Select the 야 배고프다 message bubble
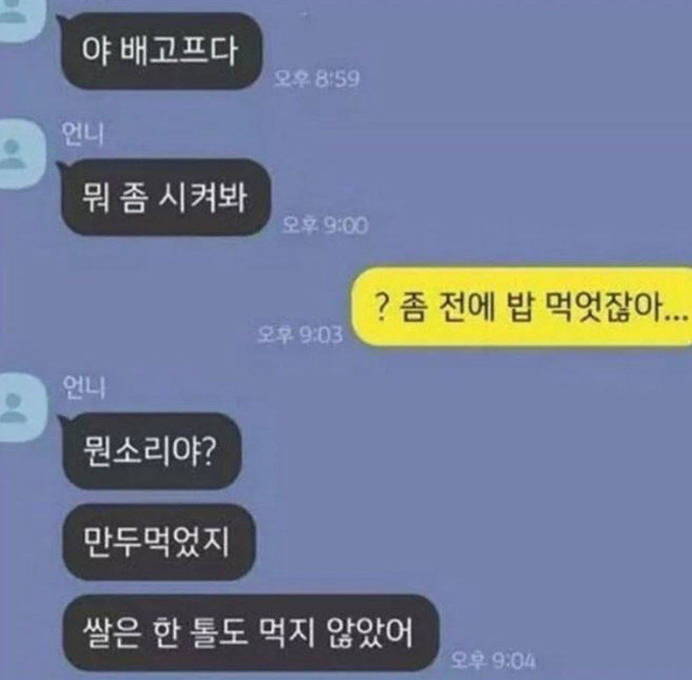 click(161, 51)
